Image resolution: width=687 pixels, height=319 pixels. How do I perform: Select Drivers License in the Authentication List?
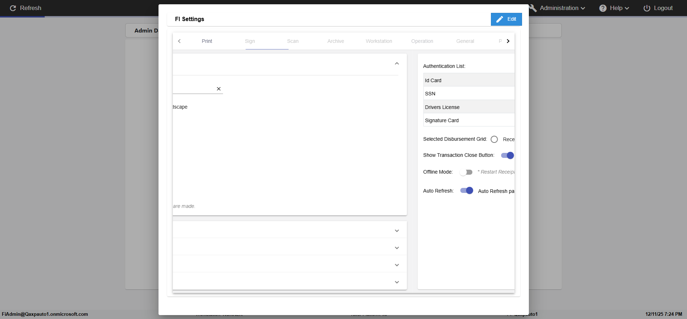pyautogui.click(x=442, y=107)
